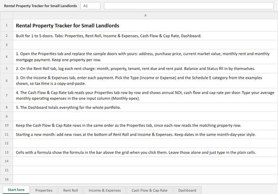The width and height of the screenshot is (278, 194).
Task: Click empty cell A15
Action: point(145,170)
